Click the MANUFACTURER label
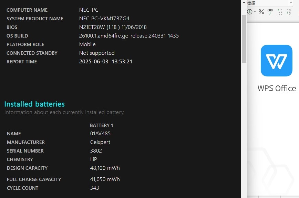The height and width of the screenshot is (198, 299). click(26, 142)
